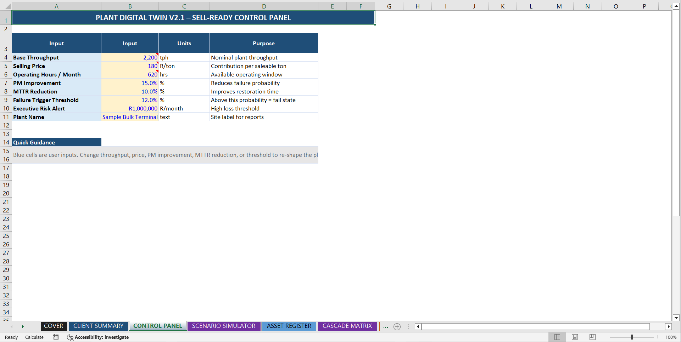
Task: Open the ASSET REGISTER sheet
Action: point(289,326)
